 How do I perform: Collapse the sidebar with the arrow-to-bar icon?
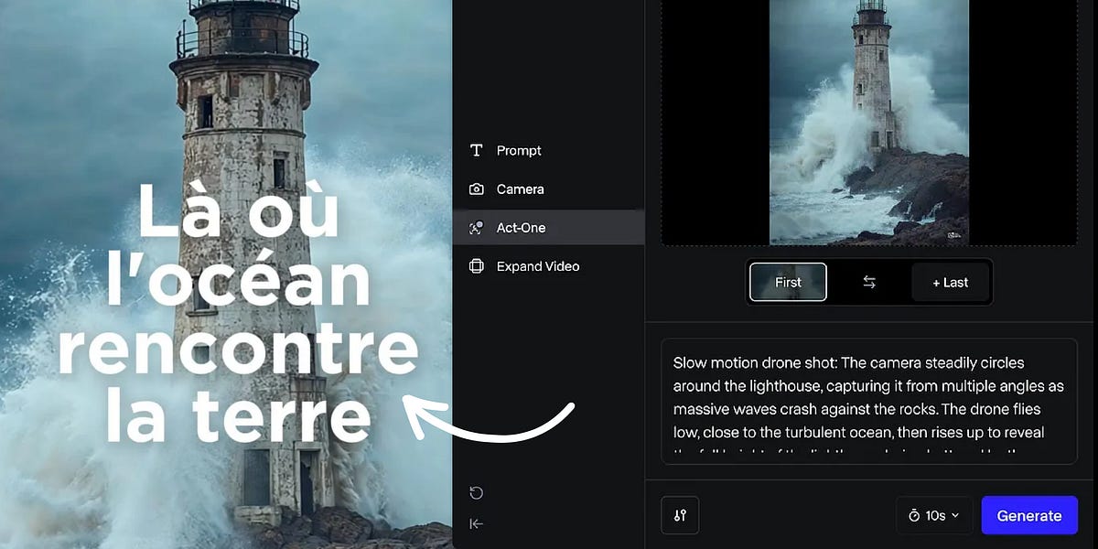[476, 523]
